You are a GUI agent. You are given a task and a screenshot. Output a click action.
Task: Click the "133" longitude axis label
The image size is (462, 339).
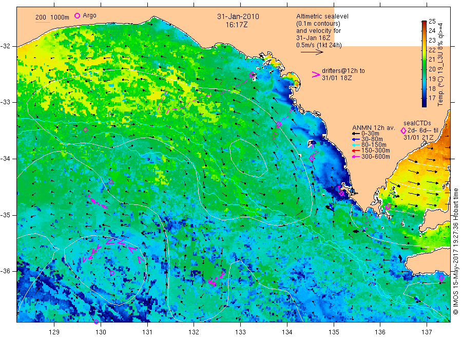tap(240, 332)
